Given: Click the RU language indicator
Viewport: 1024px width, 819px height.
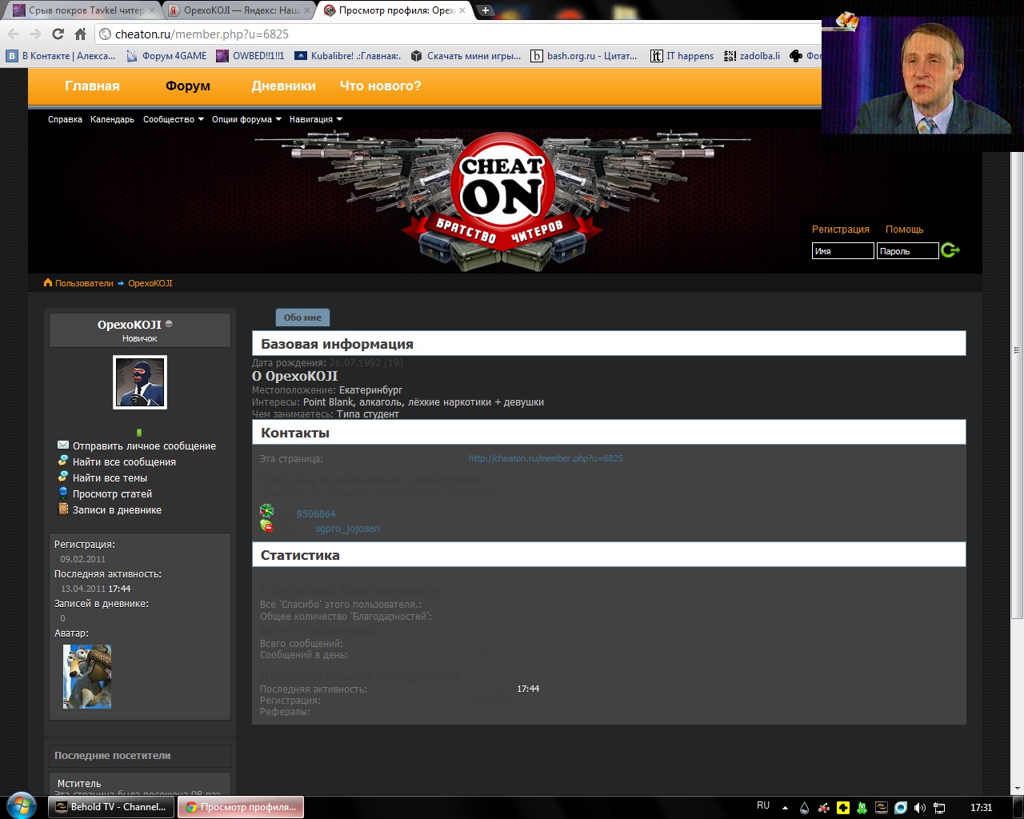Looking at the screenshot, I should coord(763,806).
